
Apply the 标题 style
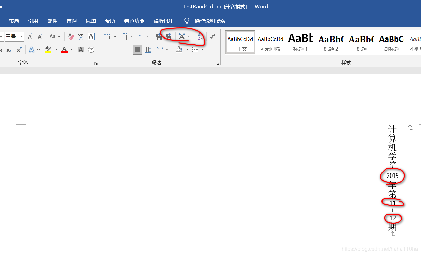coord(361,42)
